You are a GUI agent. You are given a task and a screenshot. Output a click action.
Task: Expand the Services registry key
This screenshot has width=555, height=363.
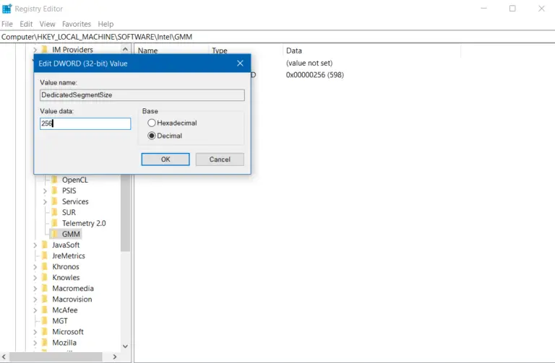click(x=45, y=202)
